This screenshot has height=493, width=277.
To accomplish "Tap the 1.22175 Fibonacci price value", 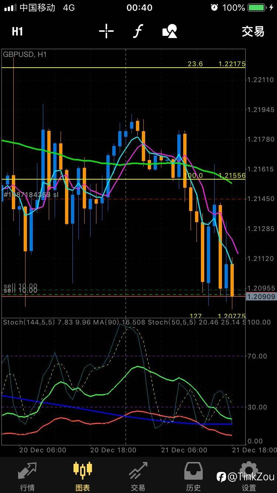I will (x=232, y=64).
